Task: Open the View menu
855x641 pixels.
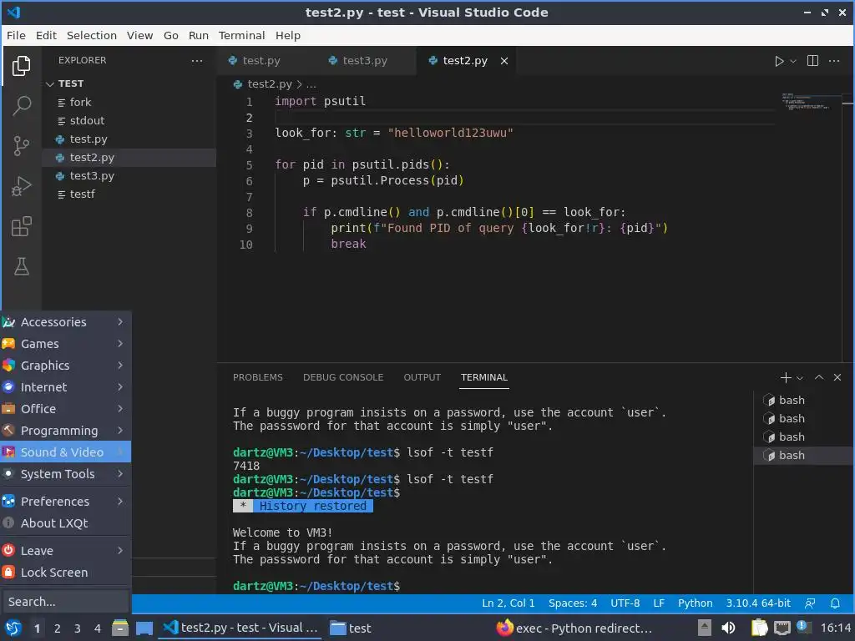Action: tap(139, 35)
